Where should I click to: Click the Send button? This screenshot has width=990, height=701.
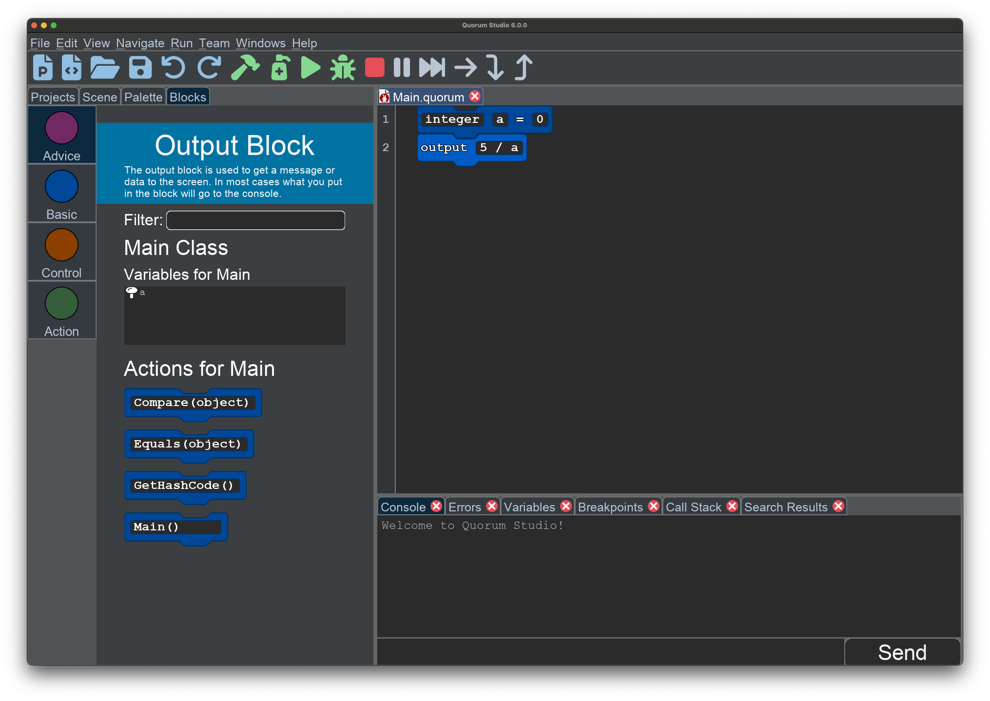point(902,652)
